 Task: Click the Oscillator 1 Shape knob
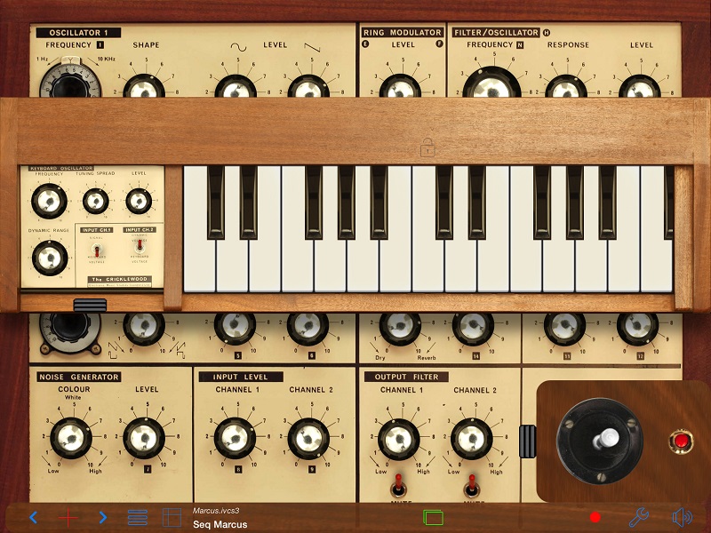pos(144,86)
